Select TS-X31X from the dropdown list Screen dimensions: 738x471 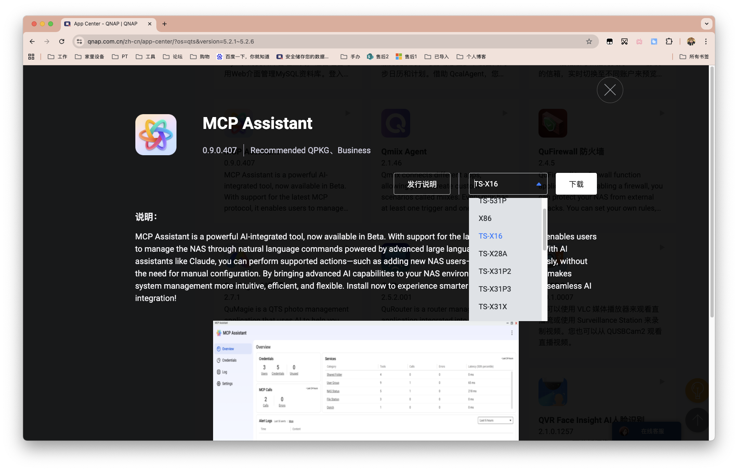[492, 307]
